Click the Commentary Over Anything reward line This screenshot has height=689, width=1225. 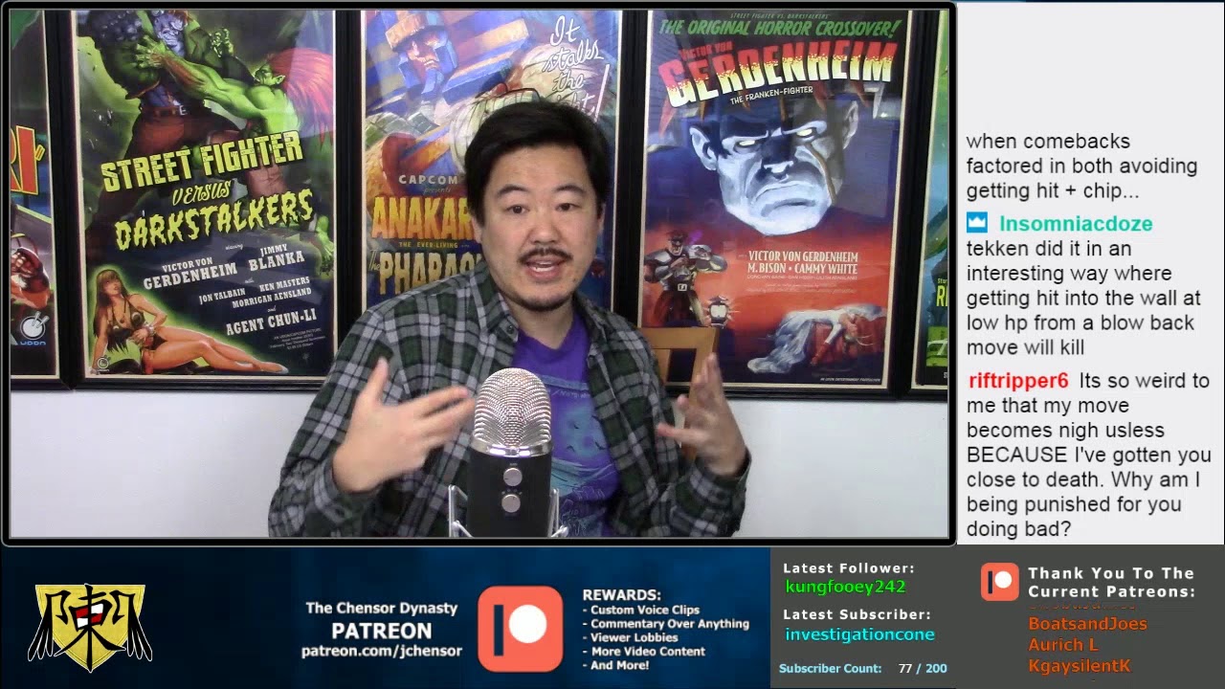[666, 624]
